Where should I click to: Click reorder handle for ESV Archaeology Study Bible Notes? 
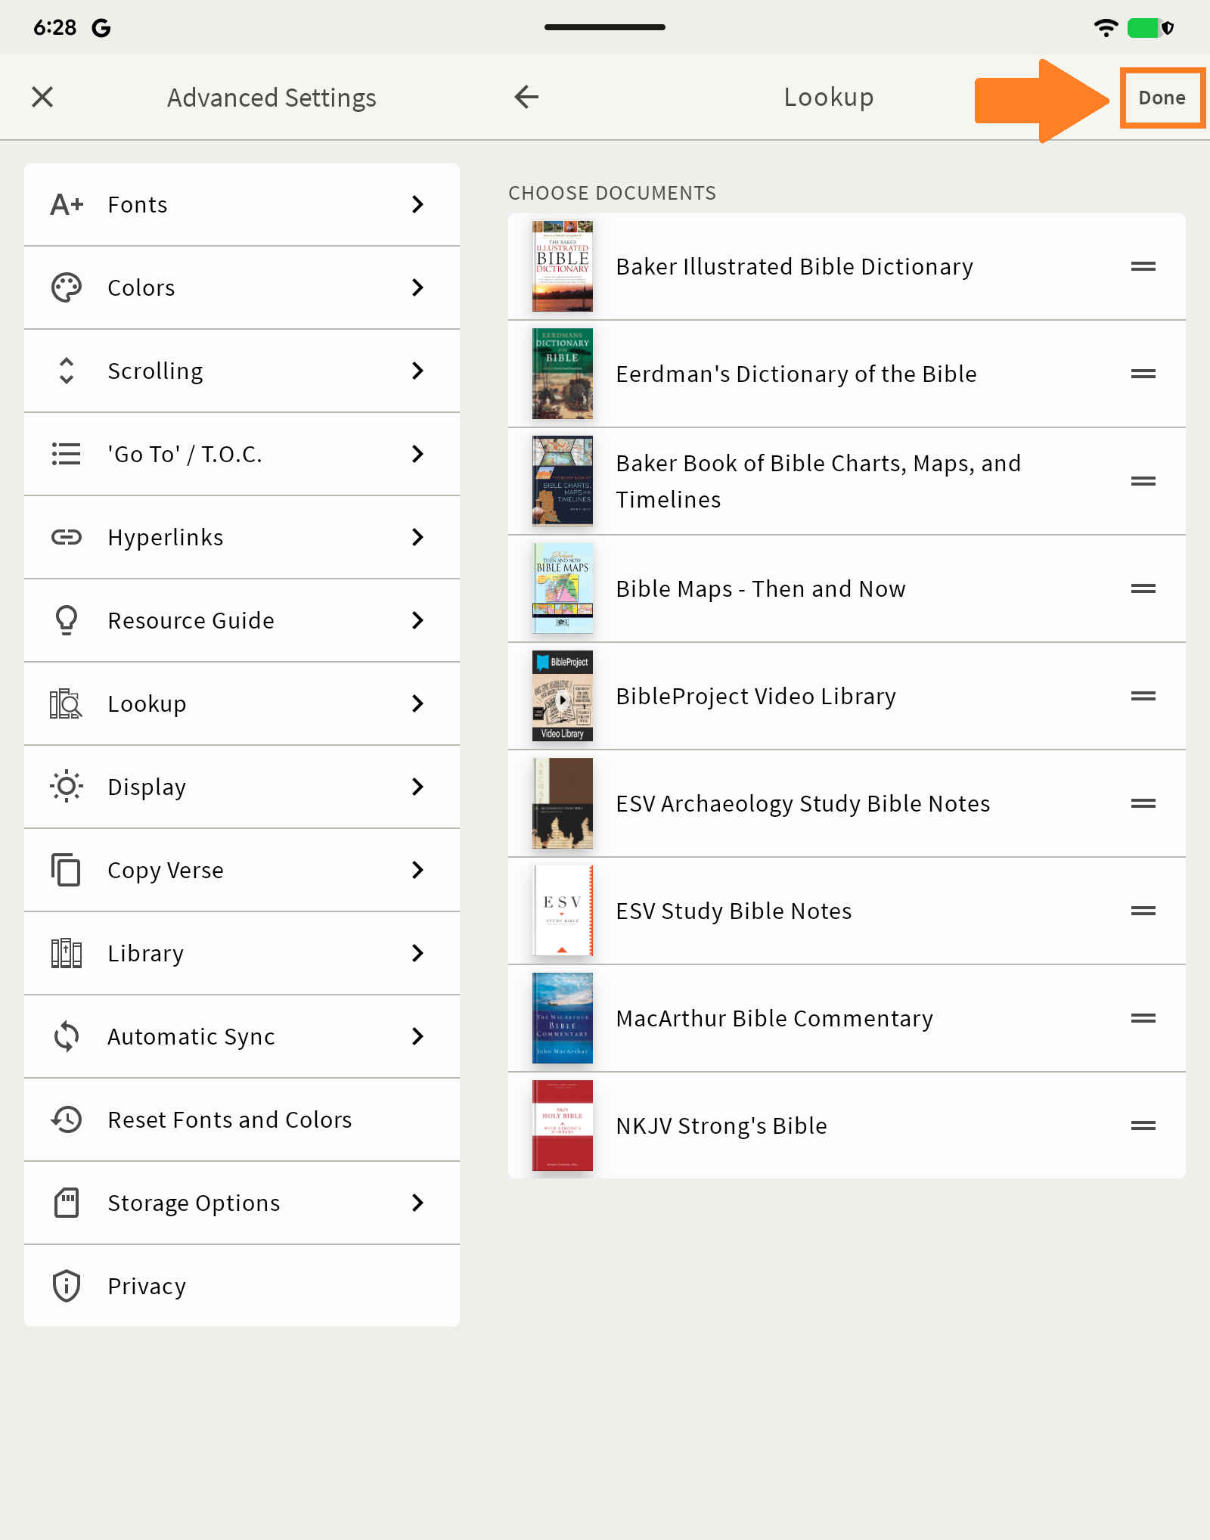click(1143, 803)
